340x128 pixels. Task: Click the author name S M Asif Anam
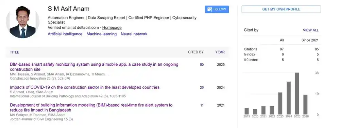[69, 9]
